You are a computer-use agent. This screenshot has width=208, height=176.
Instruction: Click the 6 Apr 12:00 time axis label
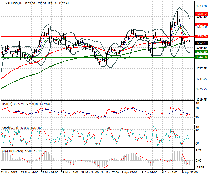(170, 173)
